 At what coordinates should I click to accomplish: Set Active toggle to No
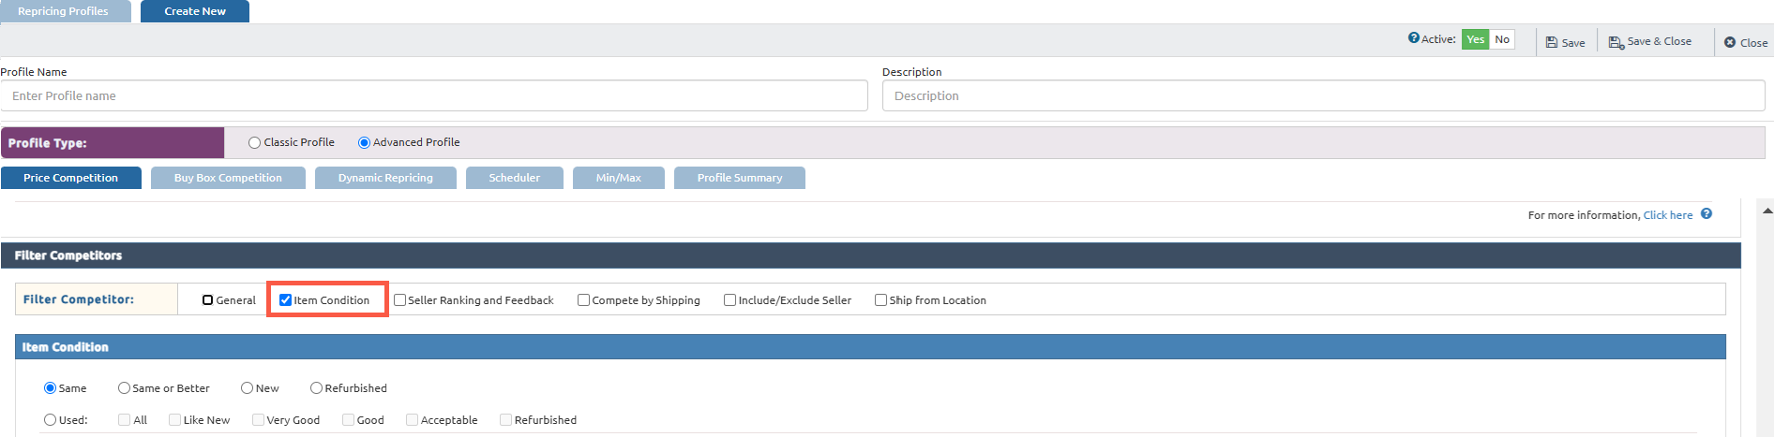[x=1502, y=39]
